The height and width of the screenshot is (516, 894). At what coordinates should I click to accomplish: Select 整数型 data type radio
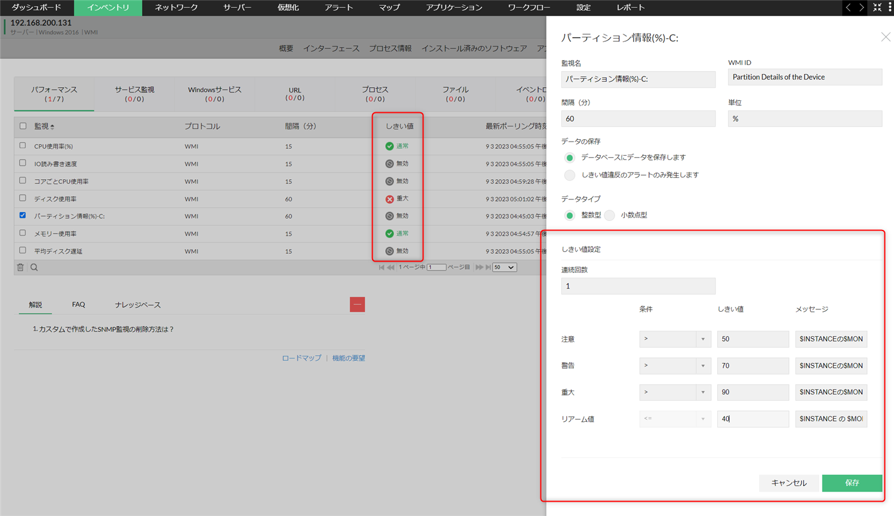click(570, 216)
